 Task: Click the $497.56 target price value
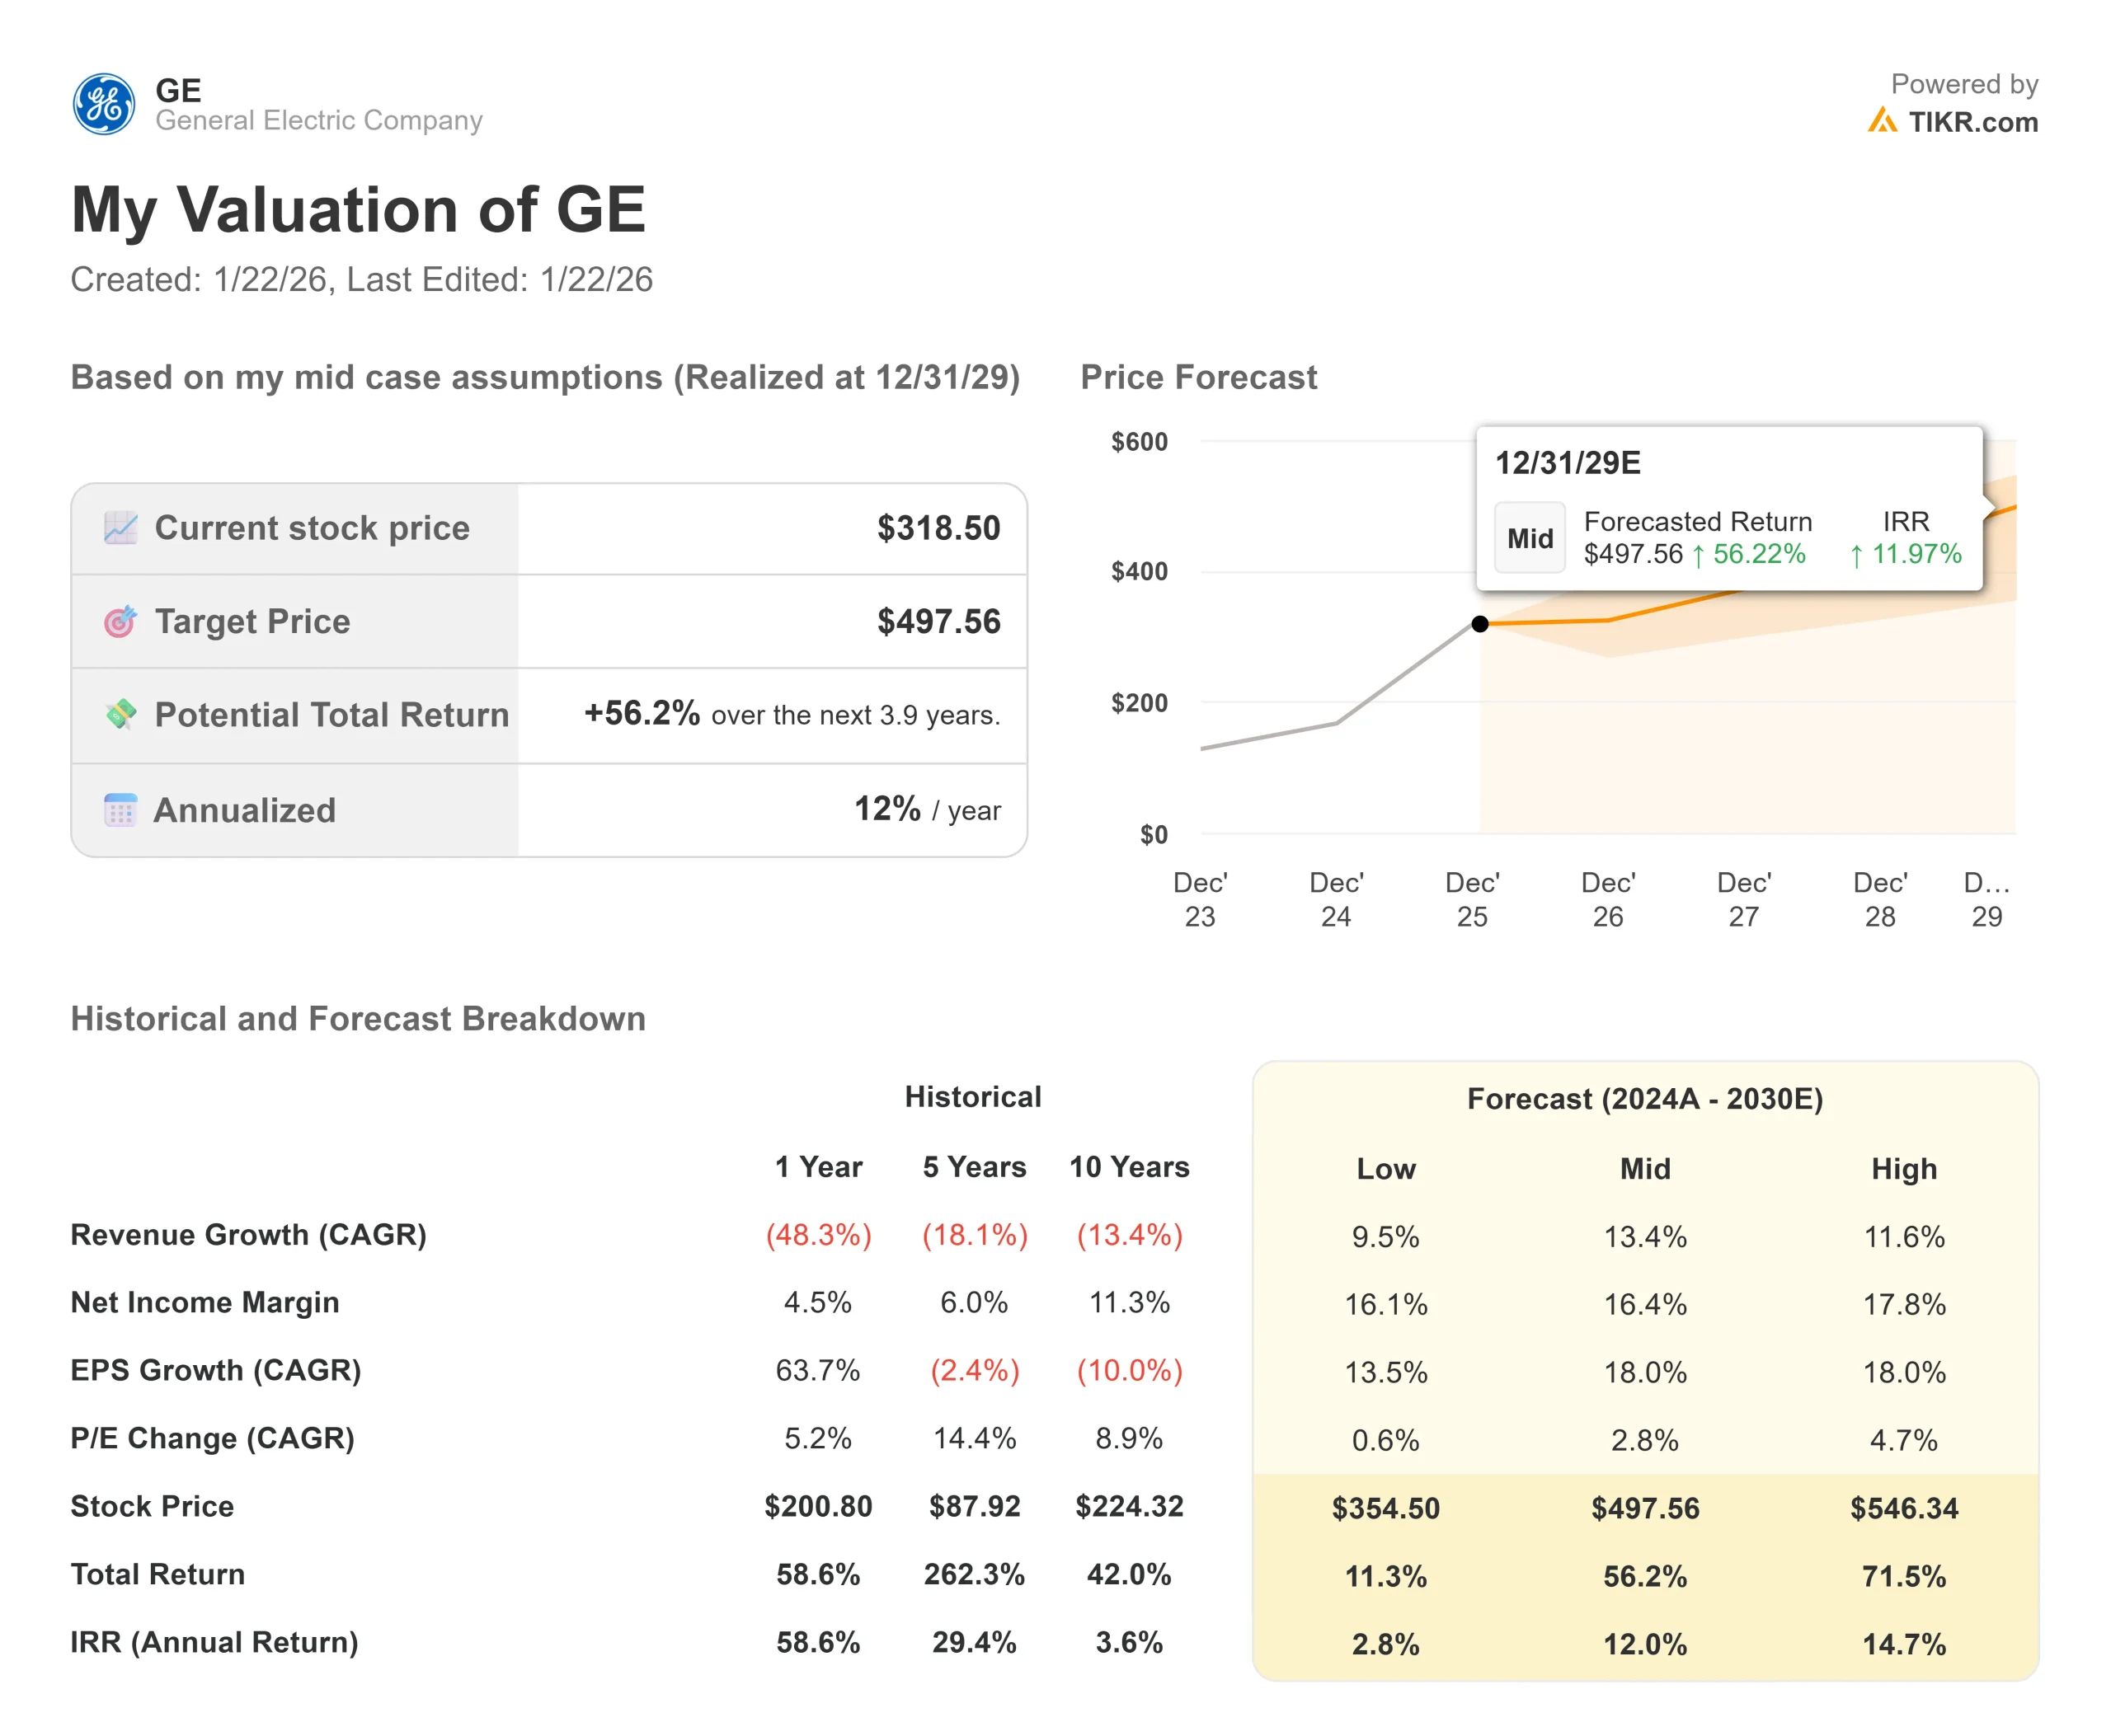click(938, 622)
